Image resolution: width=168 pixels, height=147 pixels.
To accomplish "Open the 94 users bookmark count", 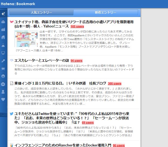I will [76, 61].
